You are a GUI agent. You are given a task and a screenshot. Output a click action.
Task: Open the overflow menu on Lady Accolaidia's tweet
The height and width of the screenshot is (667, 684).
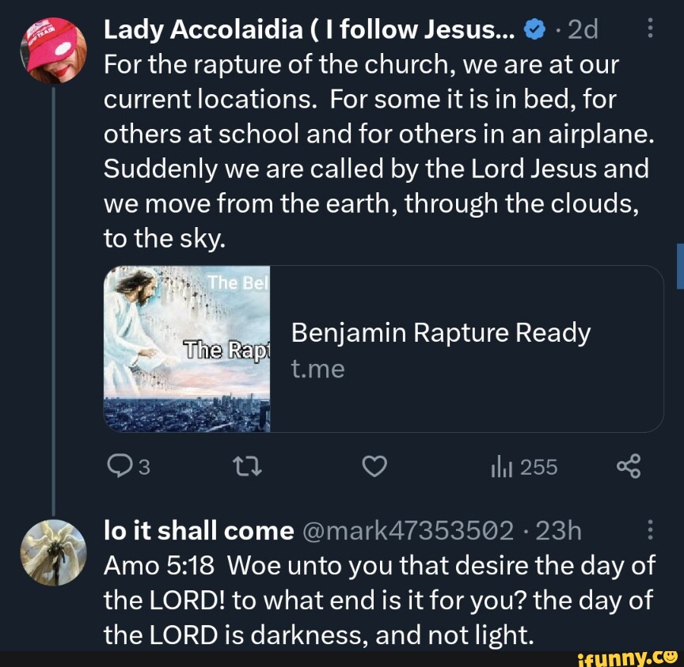coord(652,27)
